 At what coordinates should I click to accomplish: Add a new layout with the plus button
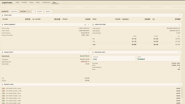[33, 12]
